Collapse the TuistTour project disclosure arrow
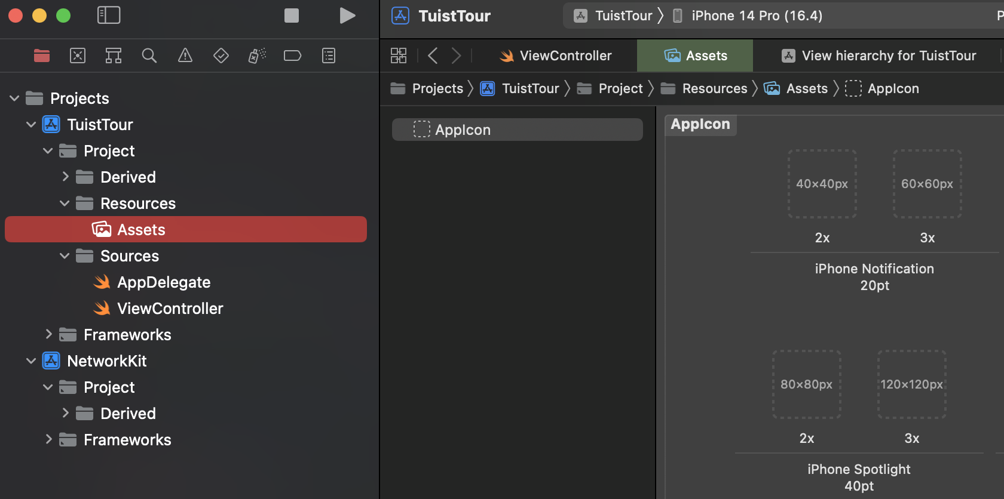 point(31,124)
